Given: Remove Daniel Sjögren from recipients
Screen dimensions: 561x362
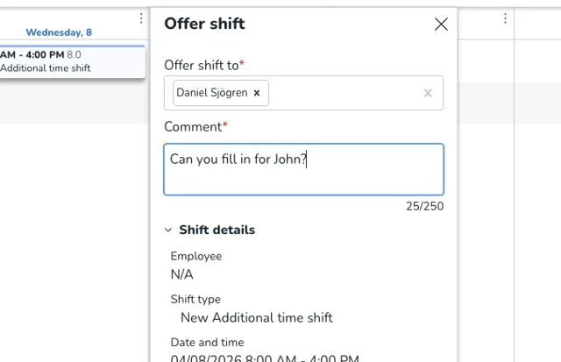Looking at the screenshot, I should (x=257, y=93).
